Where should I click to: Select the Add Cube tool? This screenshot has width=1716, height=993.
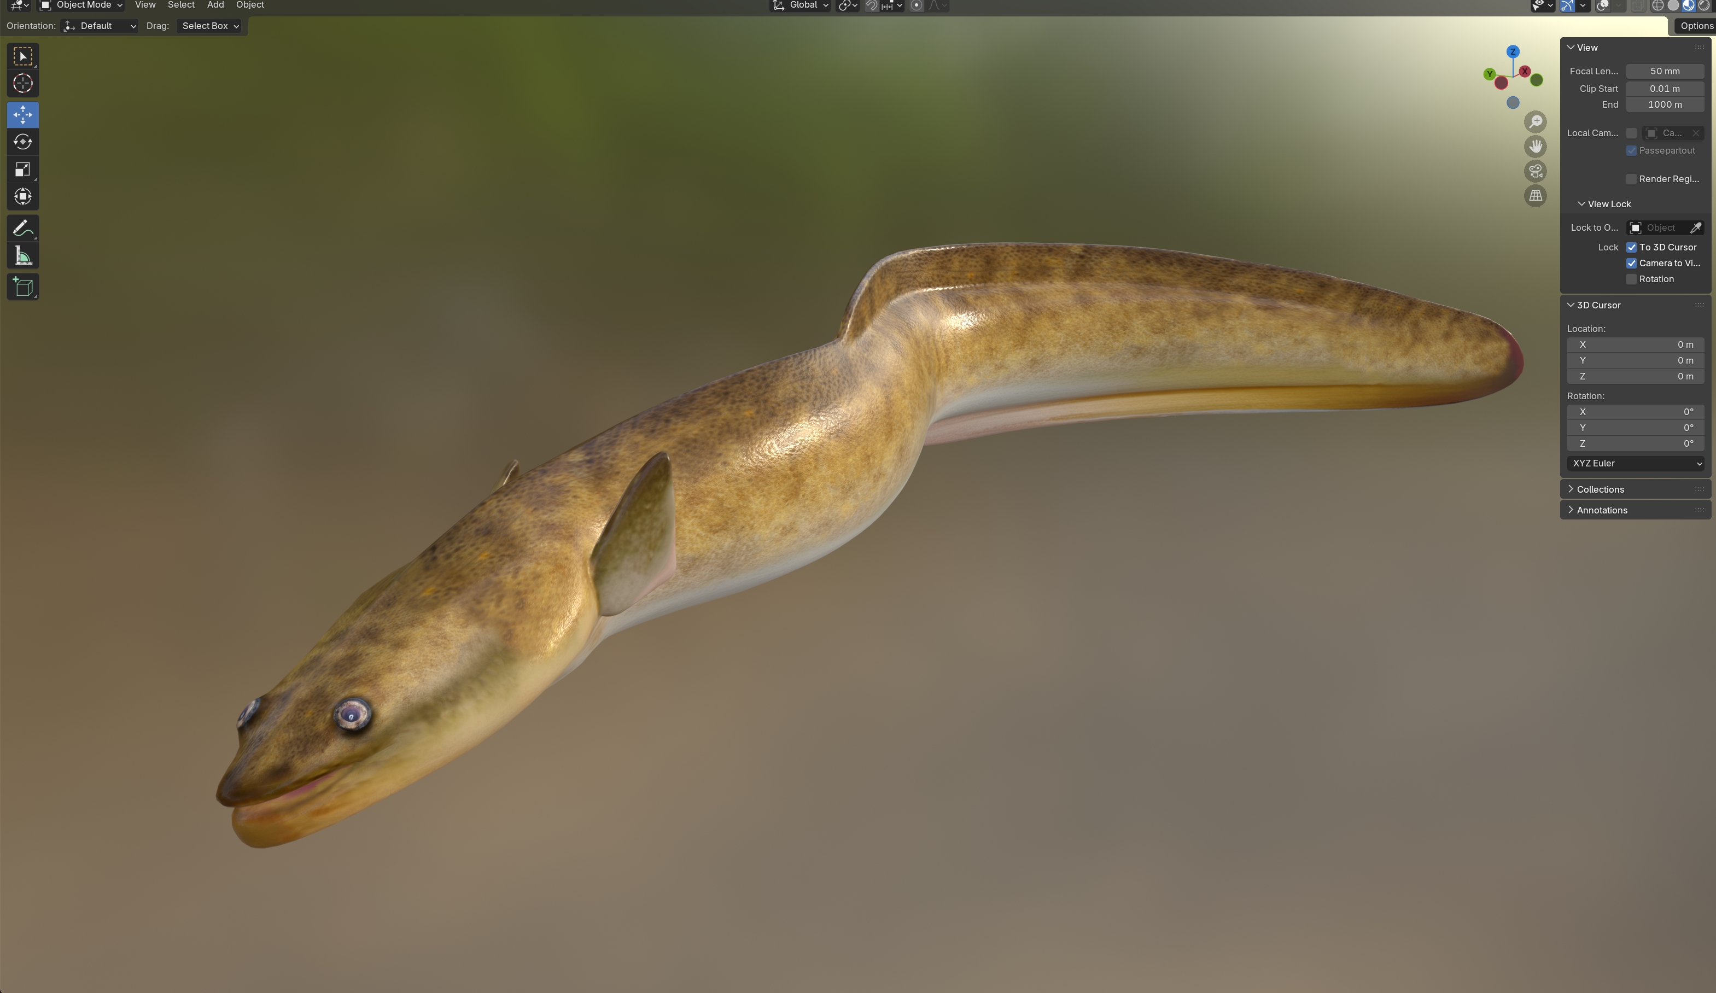22,287
